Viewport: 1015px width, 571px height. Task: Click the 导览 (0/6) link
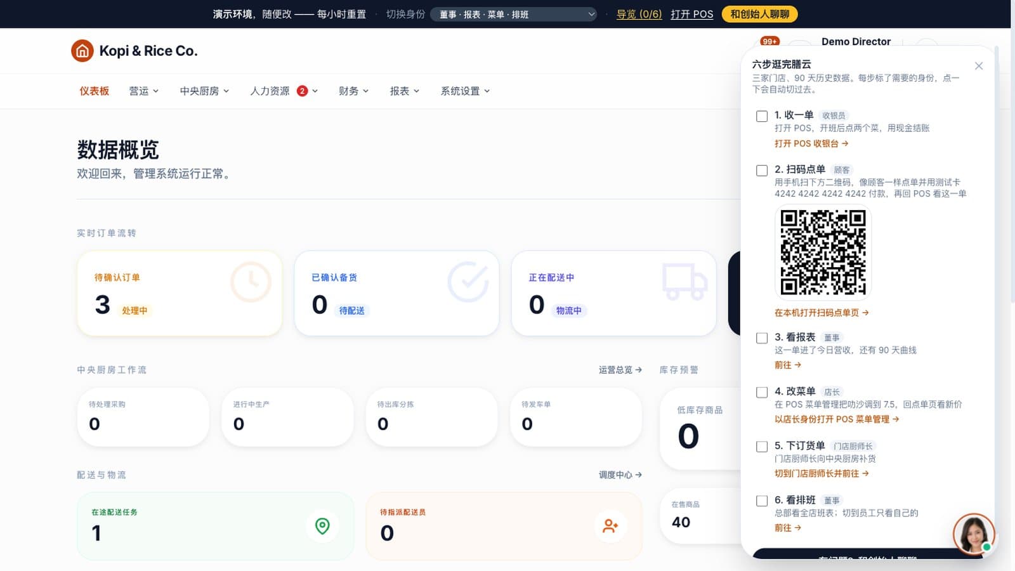coord(639,14)
